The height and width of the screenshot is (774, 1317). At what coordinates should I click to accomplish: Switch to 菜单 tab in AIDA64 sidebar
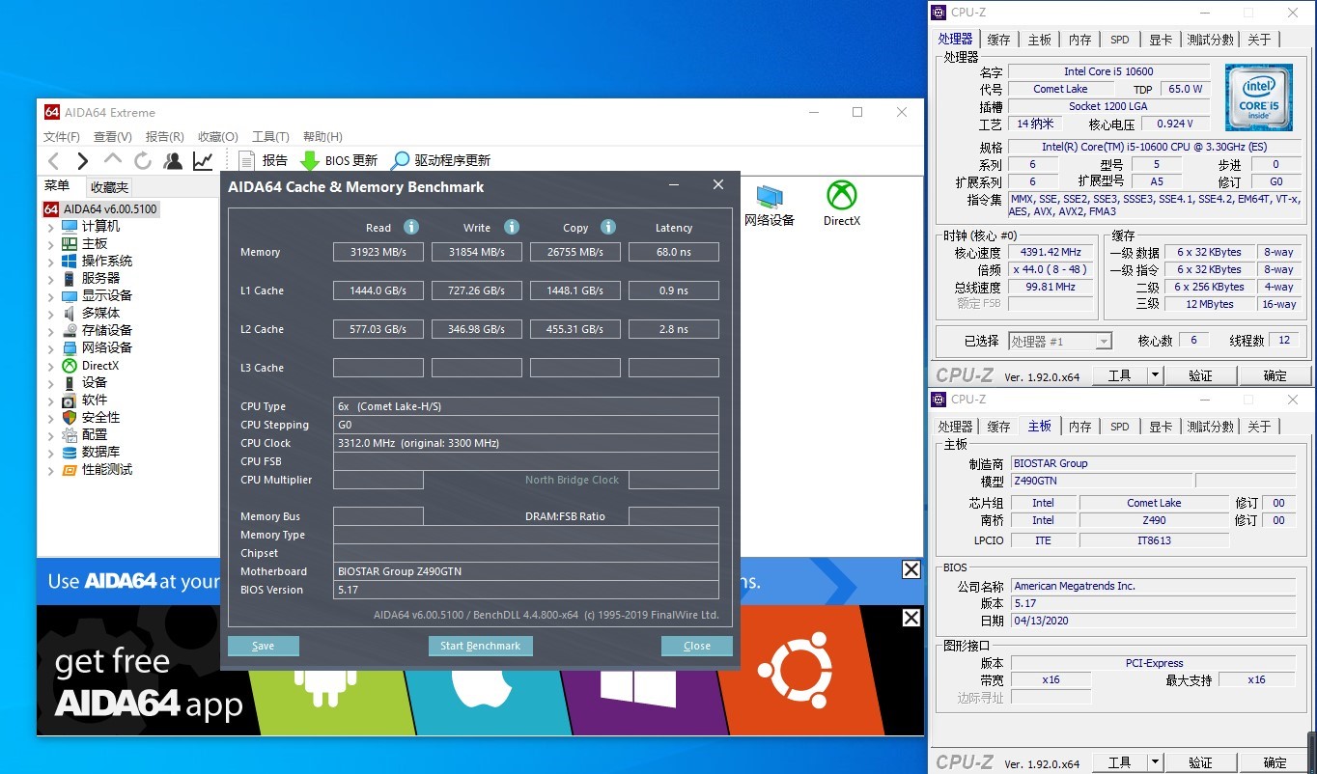point(57,186)
